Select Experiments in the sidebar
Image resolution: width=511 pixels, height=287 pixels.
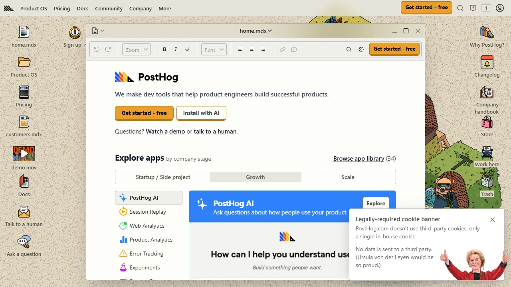point(145,267)
